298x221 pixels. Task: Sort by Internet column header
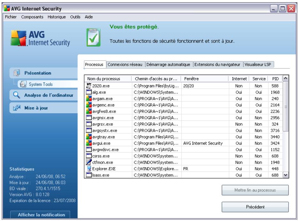tap(239, 79)
